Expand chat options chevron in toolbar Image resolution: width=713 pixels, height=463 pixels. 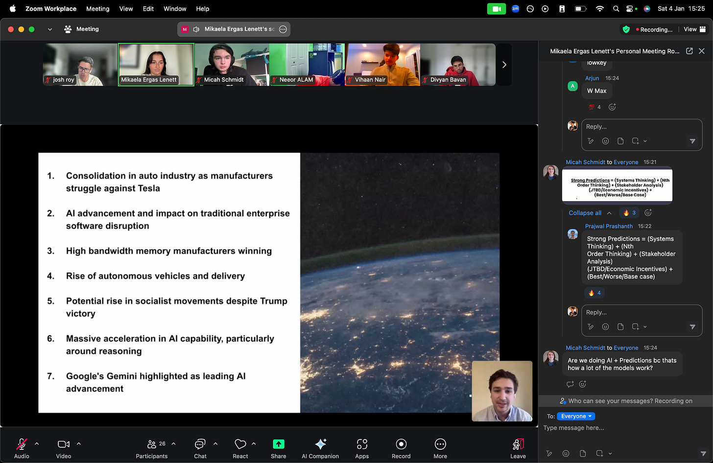tap(215, 444)
